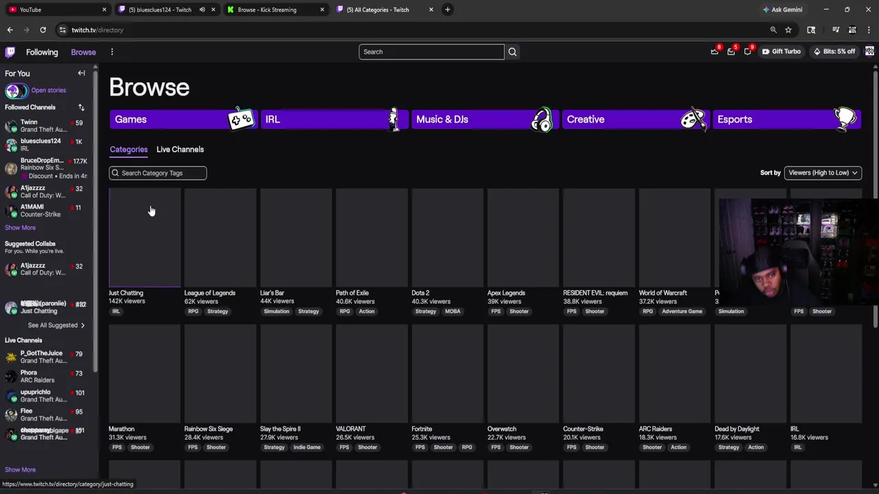Open the notifications inbox icon
879x494 pixels.
(x=731, y=51)
